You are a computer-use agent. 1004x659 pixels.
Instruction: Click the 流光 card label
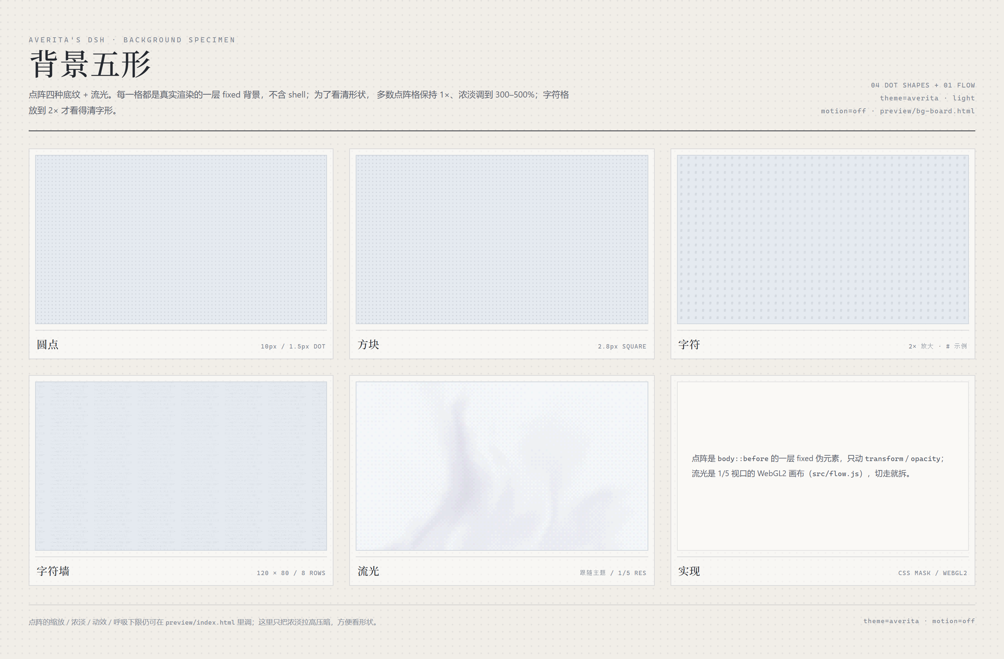tap(368, 571)
